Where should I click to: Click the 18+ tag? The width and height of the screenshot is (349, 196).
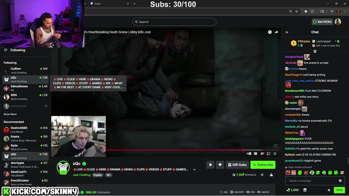(x=109, y=175)
